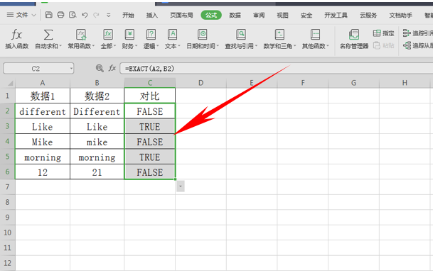Expand the 常用函数 dropdown arrow
The height and width of the screenshot is (275, 433).
pyautogui.click(x=93, y=46)
